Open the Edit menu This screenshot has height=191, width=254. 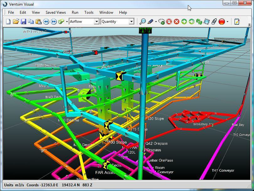(x=23, y=12)
